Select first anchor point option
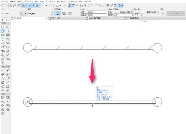This screenshot has height=134, width=186. click(58, 13)
